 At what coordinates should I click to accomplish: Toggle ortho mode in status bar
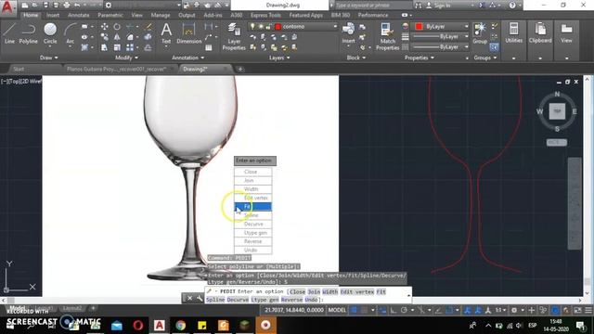(394, 310)
